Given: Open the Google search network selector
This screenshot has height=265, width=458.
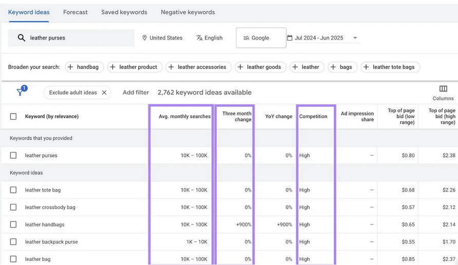Looking at the screenshot, I should click(x=261, y=38).
